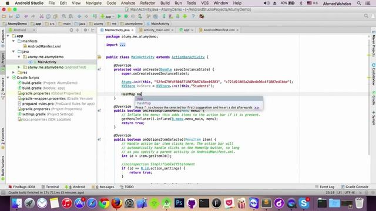Collapse the manifests folder
376x211 pixels.
[14, 41]
